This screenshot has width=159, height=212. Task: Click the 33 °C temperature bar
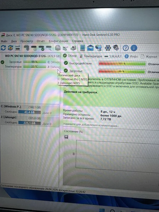pyautogui.click(x=34, y=67)
